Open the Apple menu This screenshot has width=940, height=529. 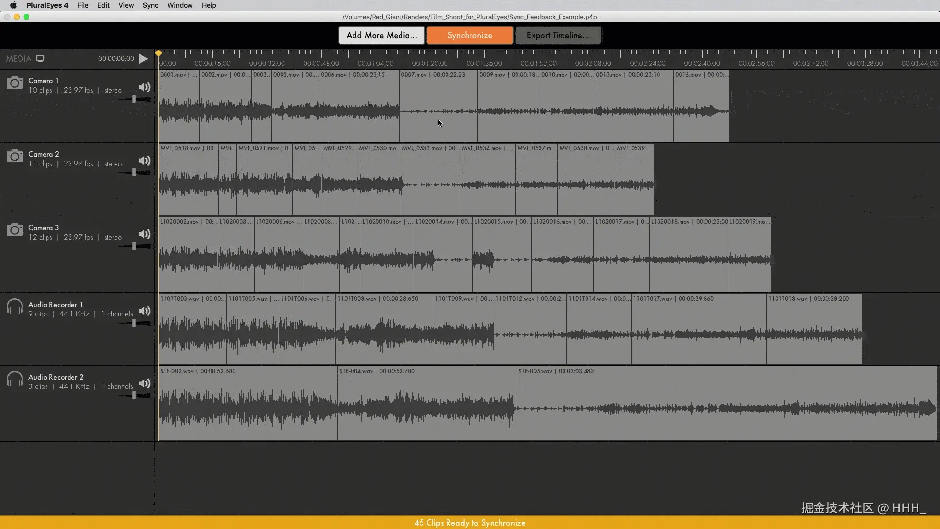pos(13,5)
